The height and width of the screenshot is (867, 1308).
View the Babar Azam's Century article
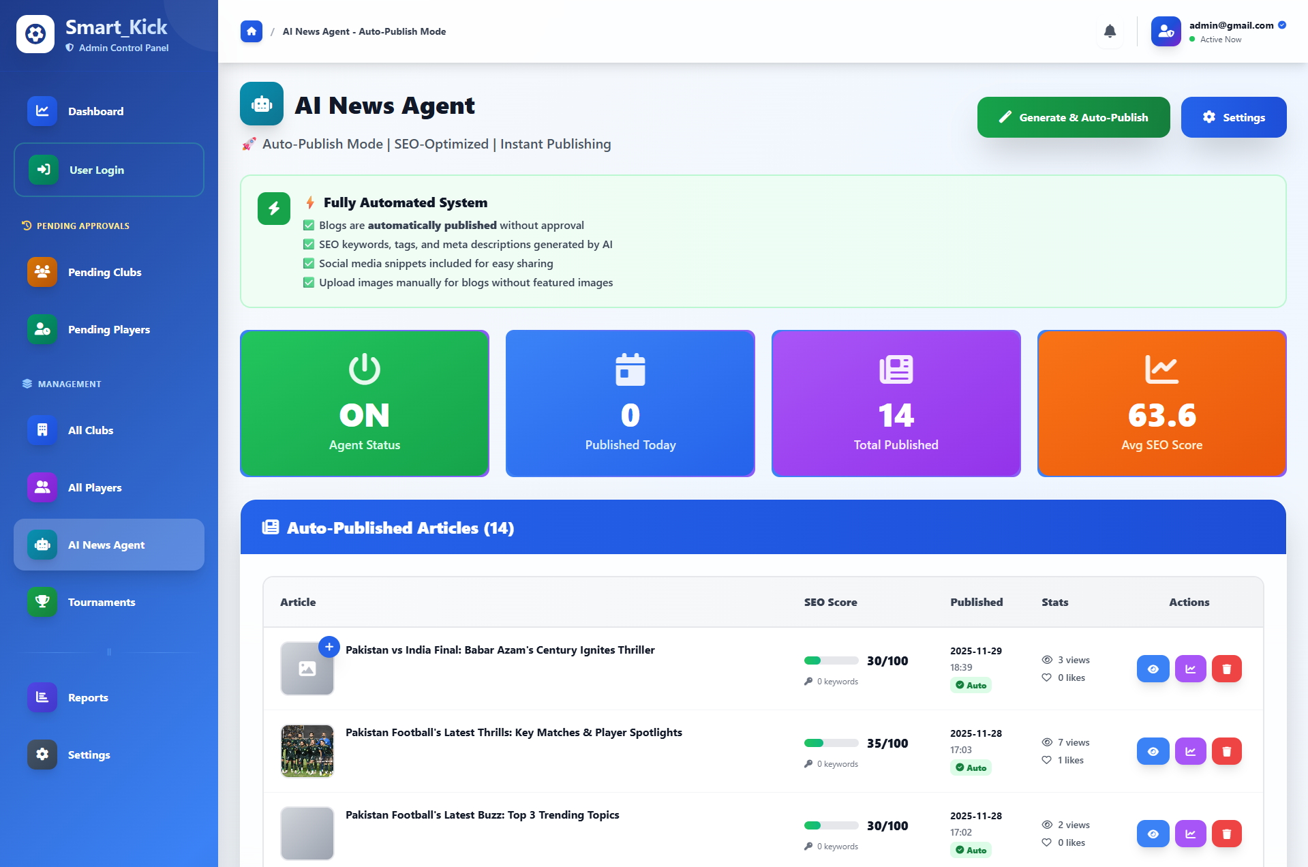click(1153, 669)
